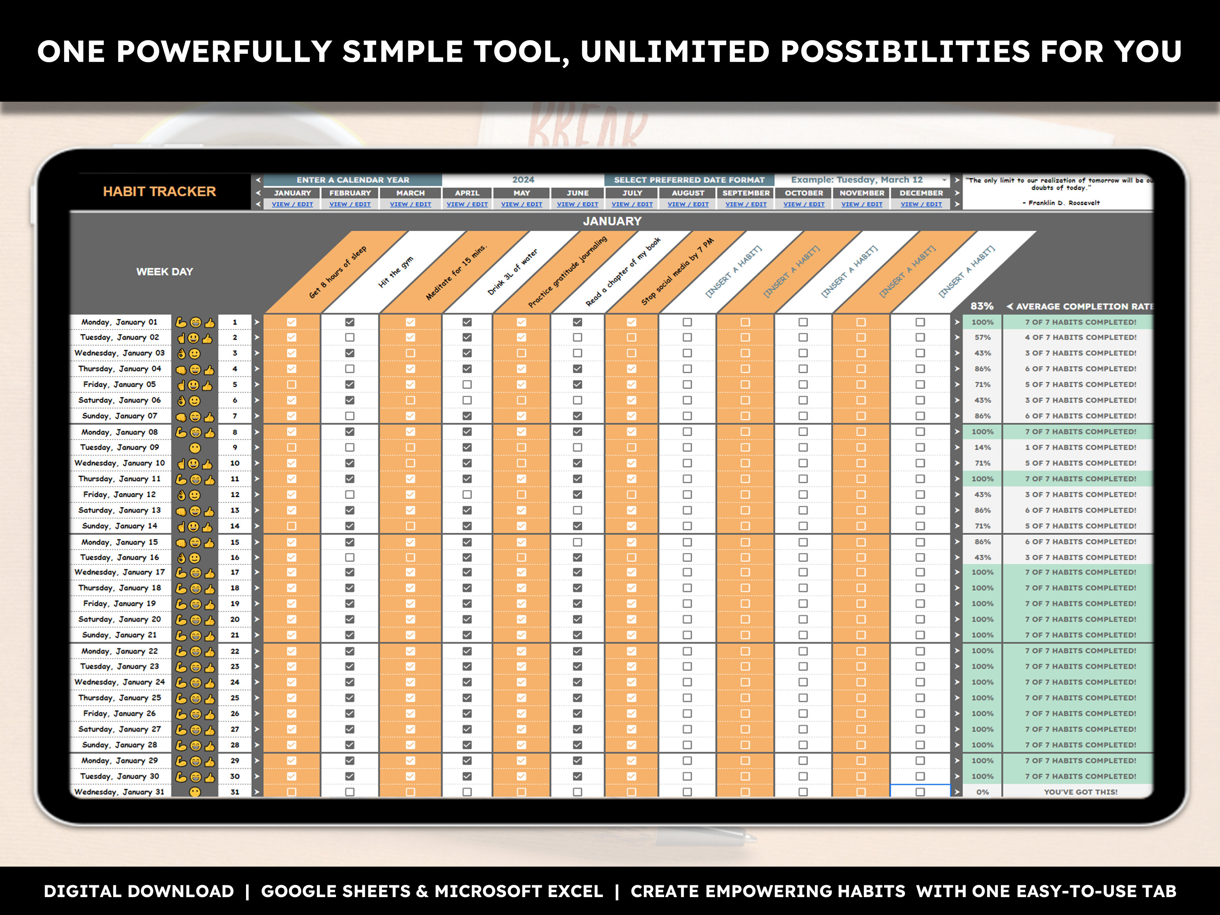
Task: Toggle sleep checkbox for Monday, January 01
Action: 292,322
